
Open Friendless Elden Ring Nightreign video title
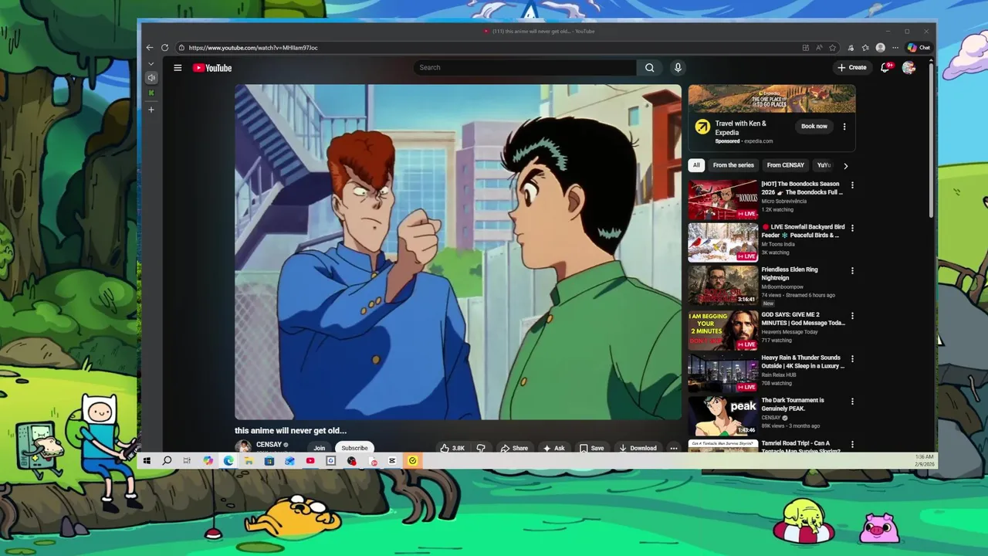[x=790, y=273]
